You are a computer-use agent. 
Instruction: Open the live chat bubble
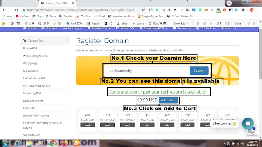pos(248,123)
